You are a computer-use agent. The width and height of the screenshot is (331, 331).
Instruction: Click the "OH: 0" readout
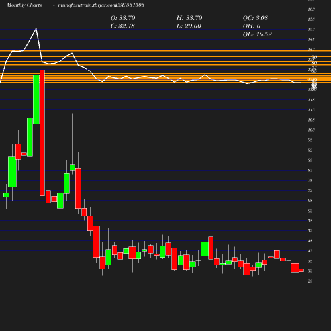(252, 26)
